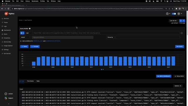Click the Setup Alerts button
Viewport: 188px width, 106px height.
click(179, 76)
